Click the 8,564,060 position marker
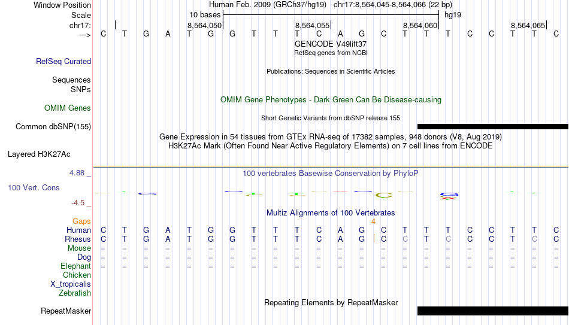The width and height of the screenshot is (569, 325). pyautogui.click(x=420, y=25)
